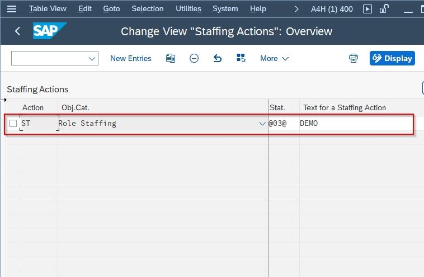Click the Action field containing ST

pyautogui.click(x=39, y=123)
